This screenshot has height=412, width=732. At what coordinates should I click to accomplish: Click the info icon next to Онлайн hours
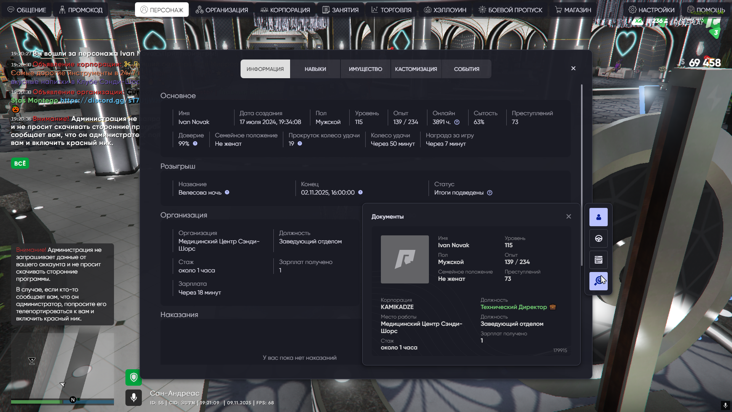point(457,122)
